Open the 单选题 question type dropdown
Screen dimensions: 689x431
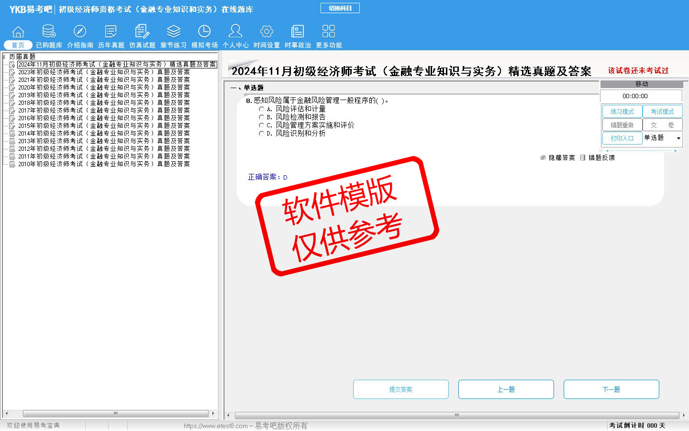click(x=678, y=138)
